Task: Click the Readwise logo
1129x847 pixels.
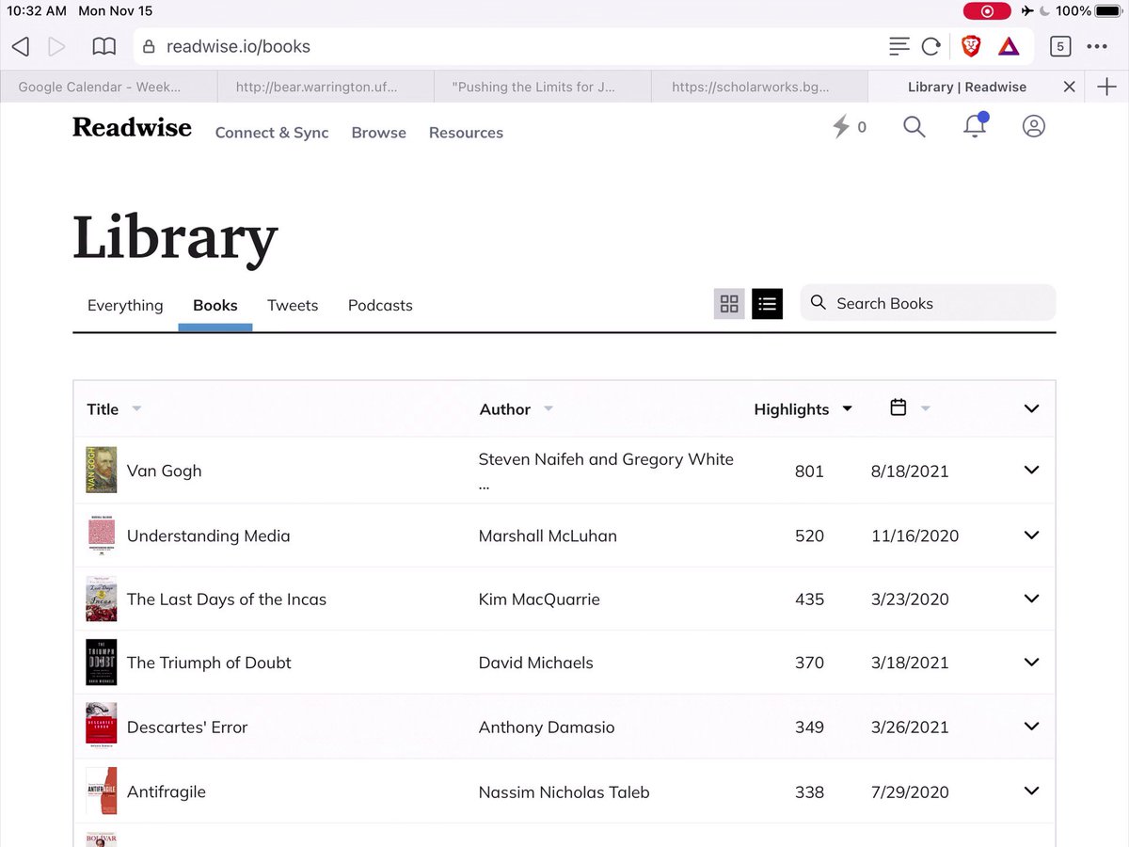Action: 132,127
